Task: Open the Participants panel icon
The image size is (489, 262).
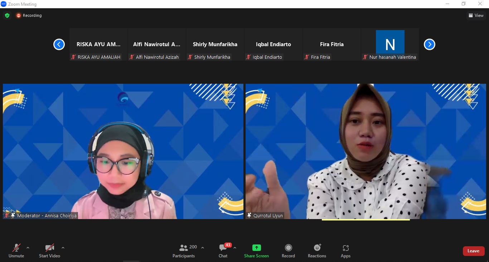Action: (184, 248)
